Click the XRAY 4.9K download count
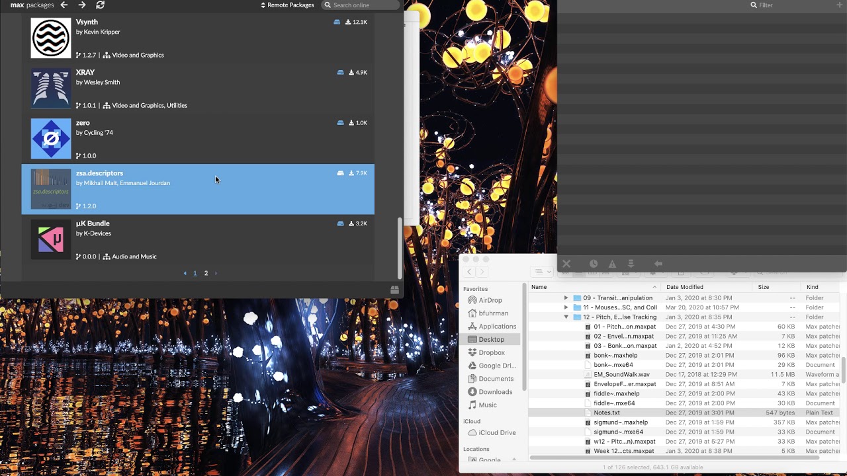 tap(358, 73)
